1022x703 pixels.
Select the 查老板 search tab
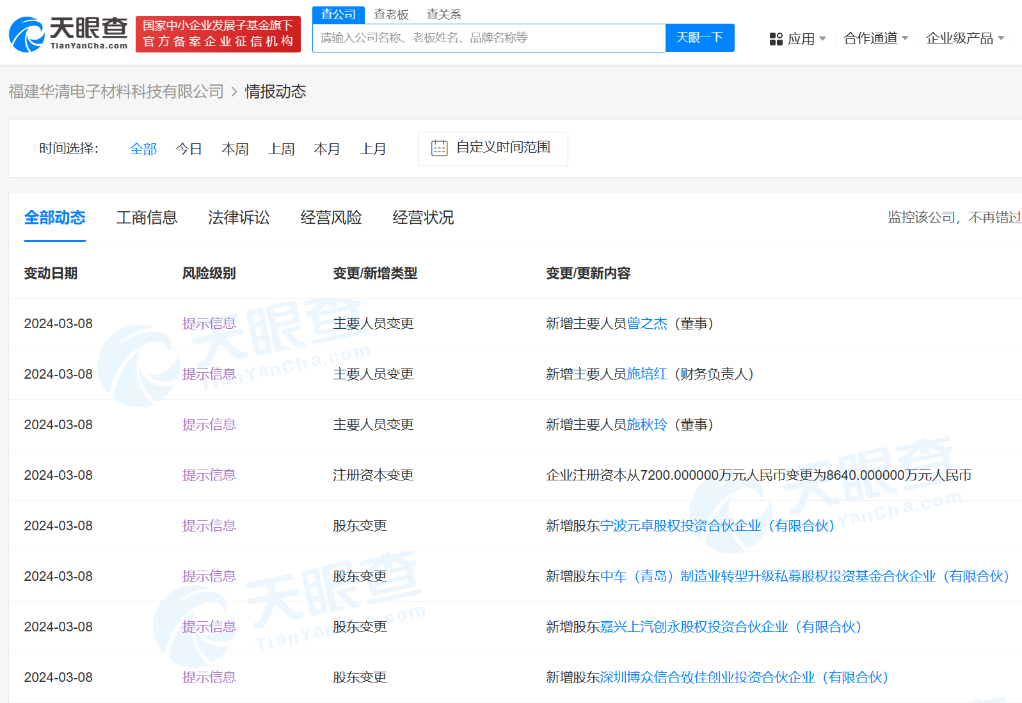tap(391, 15)
